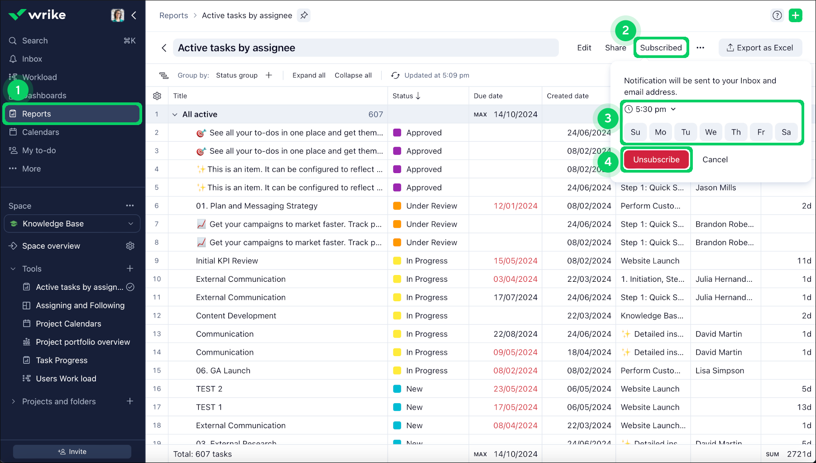This screenshot has height=463, width=816.
Task: Refresh the report update icon
Action: tap(395, 76)
